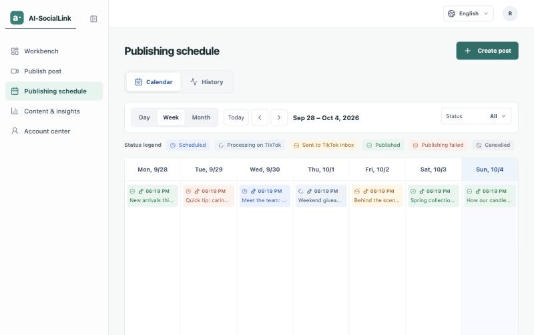534x335 pixels.
Task: Click the Create post button
Action: click(487, 51)
